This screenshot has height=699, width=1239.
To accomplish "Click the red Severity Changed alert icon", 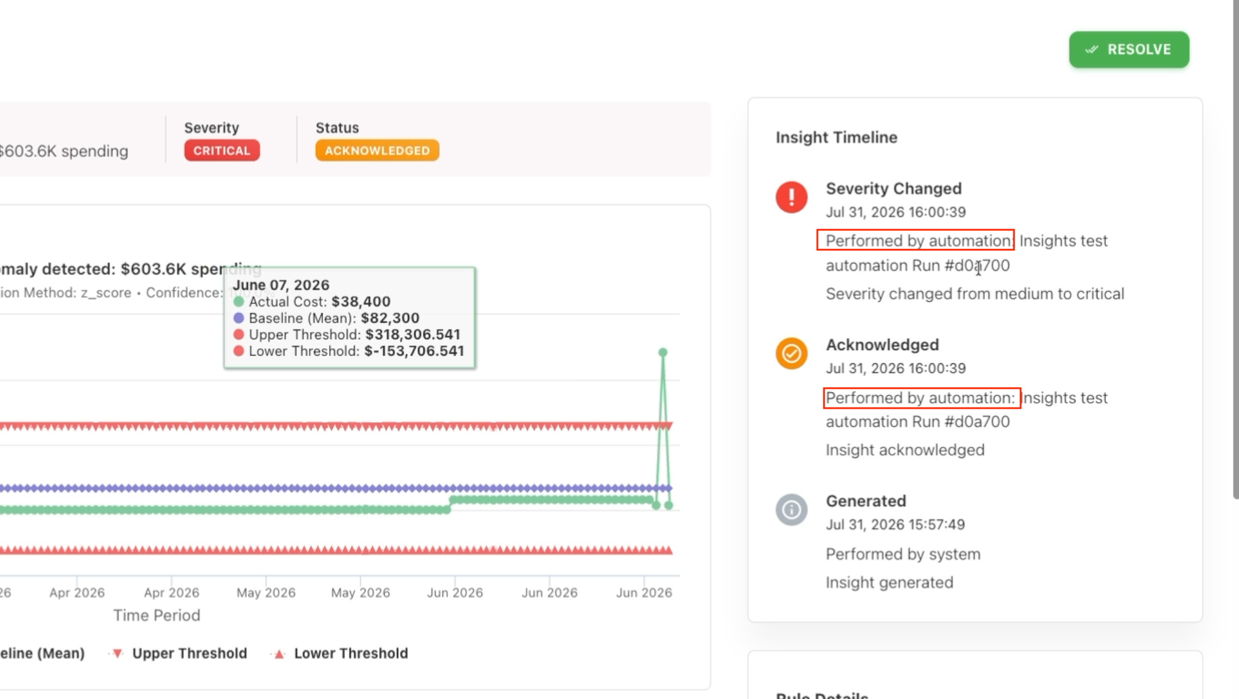I will click(x=791, y=197).
